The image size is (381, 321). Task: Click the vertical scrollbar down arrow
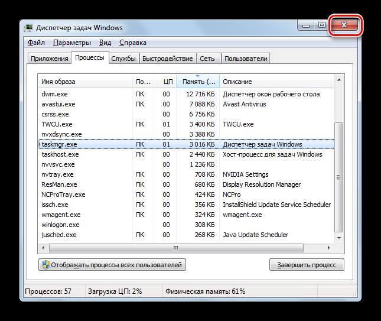click(339, 238)
